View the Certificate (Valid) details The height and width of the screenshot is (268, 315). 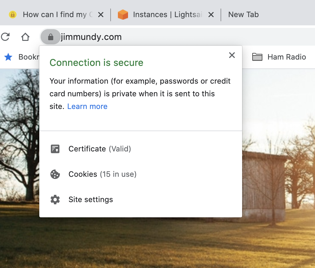click(x=141, y=149)
